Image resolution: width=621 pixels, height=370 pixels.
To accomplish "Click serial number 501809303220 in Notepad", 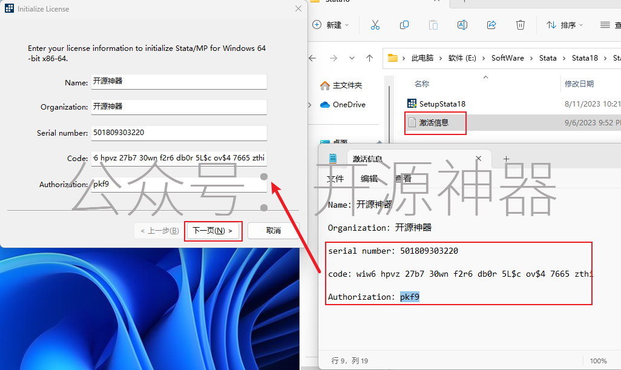I will [429, 251].
